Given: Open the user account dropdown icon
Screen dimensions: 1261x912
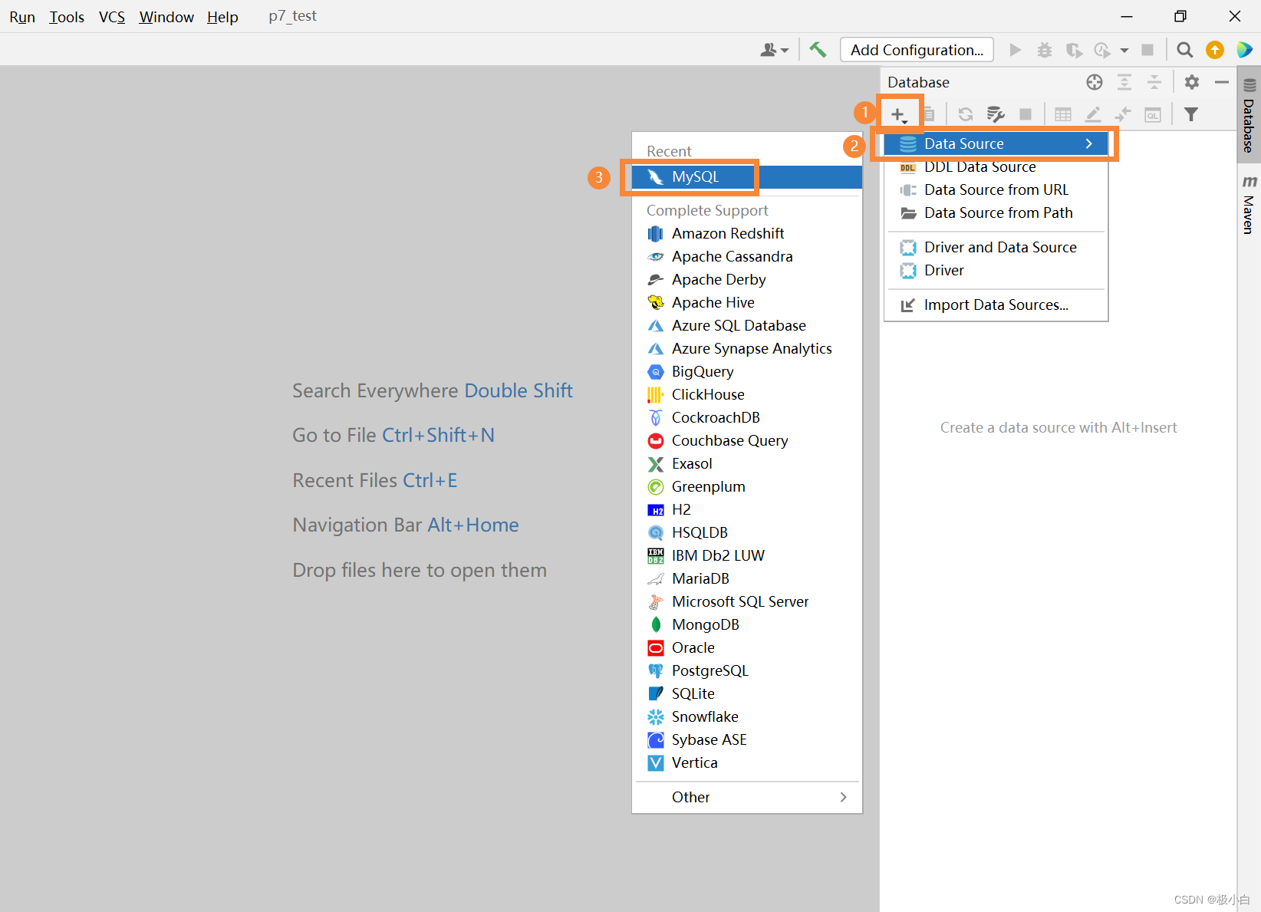Looking at the screenshot, I should [774, 50].
